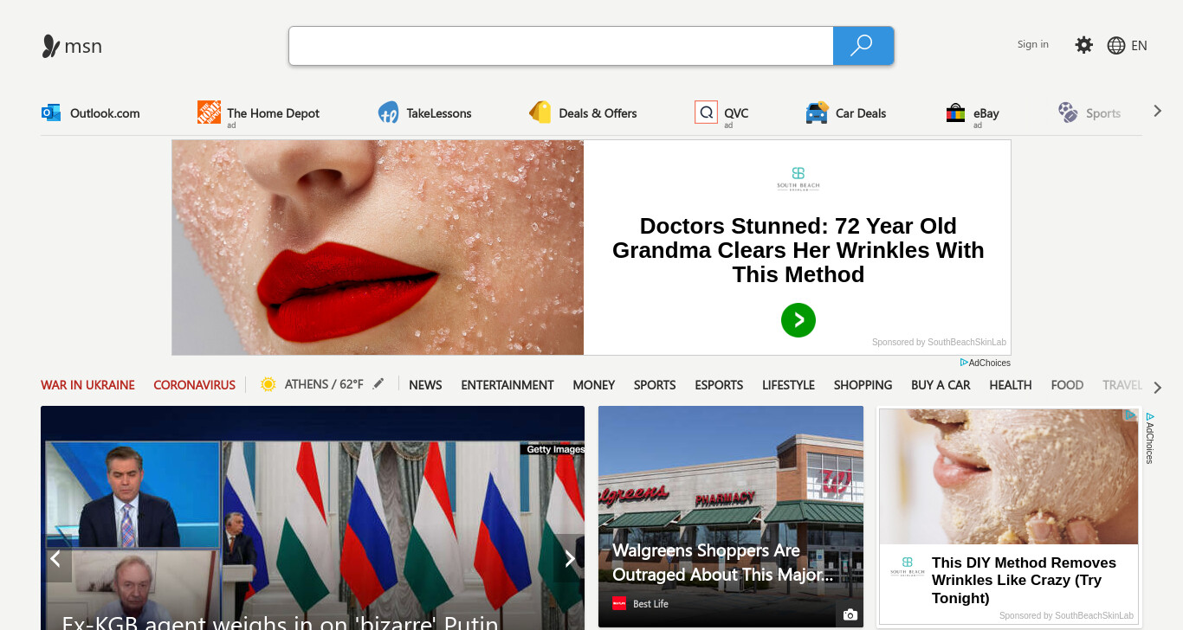Open the TRAVEL section
The image size is (1183, 630).
tap(1122, 385)
